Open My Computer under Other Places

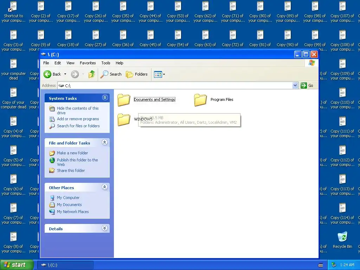(68, 198)
